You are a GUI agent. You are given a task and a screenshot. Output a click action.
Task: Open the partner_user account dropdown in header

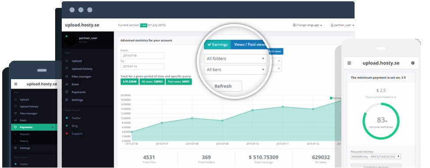click(342, 25)
